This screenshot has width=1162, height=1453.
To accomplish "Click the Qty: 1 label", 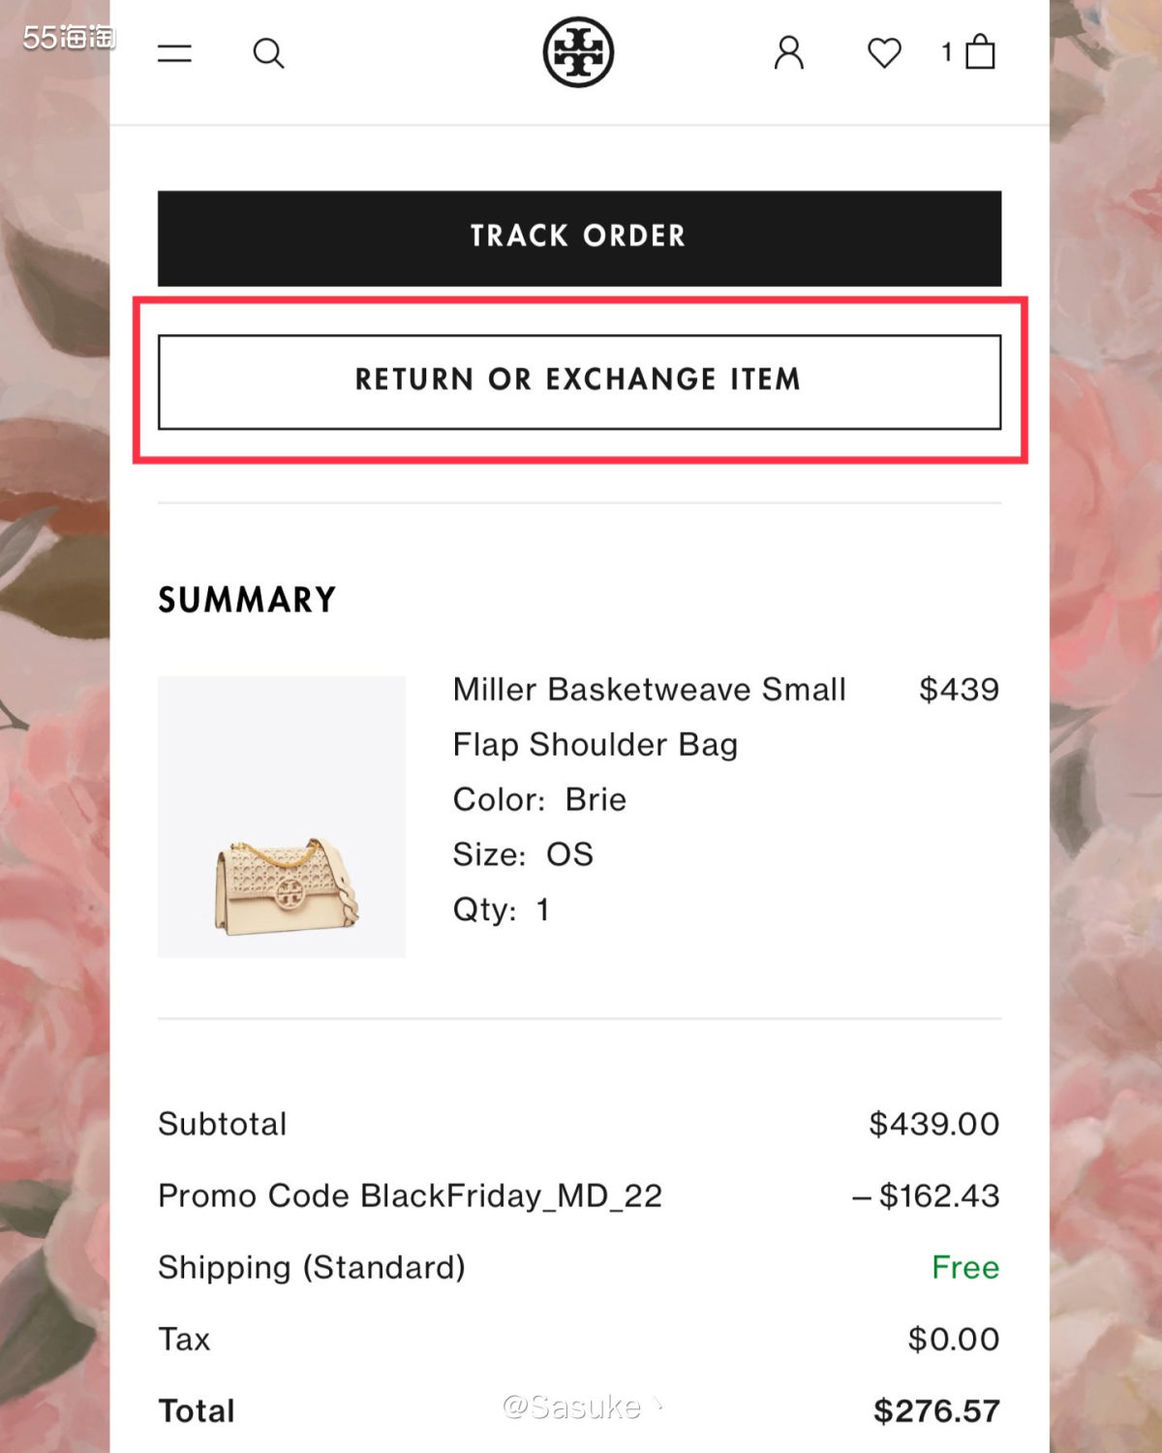I will (501, 910).
